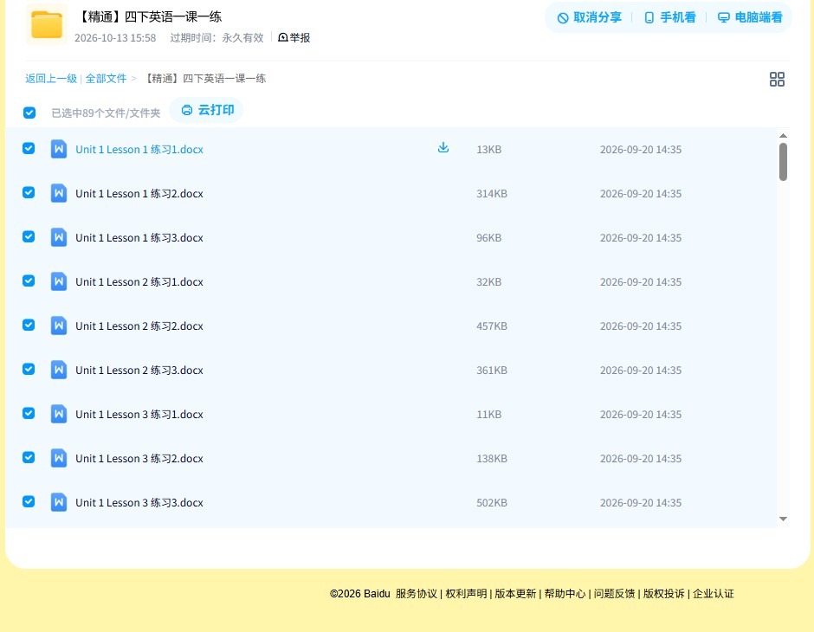Click the Word icon of Unit 1 Lesson 1 练习2.docx
814x632 pixels.
coord(59,193)
